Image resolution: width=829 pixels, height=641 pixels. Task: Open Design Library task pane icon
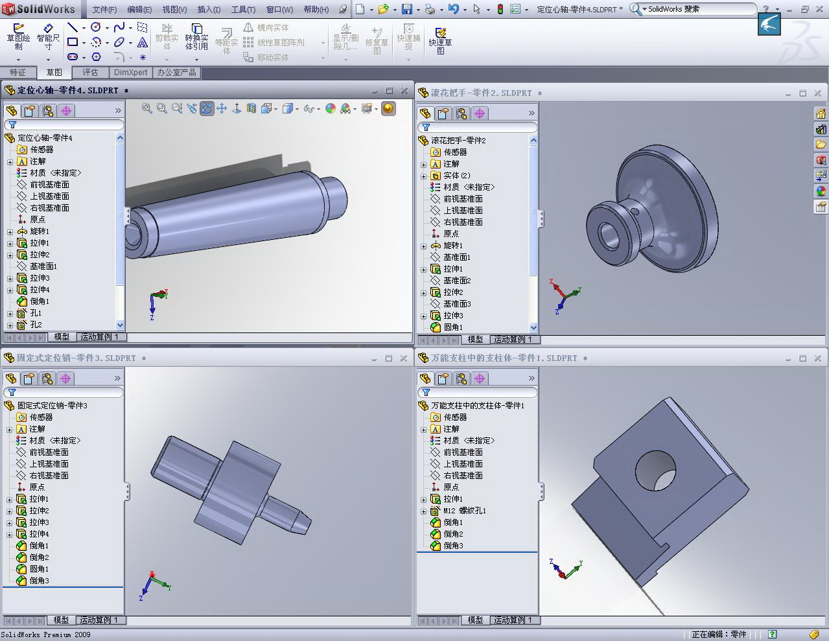tap(821, 129)
